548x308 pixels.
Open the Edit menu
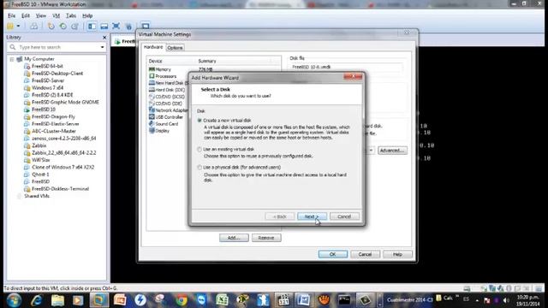(26, 15)
